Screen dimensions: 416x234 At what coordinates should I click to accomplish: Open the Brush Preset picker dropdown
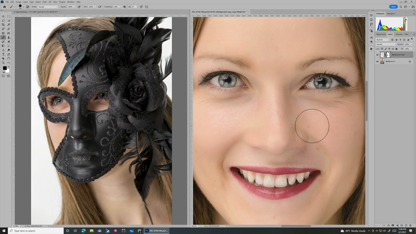coord(24,6)
